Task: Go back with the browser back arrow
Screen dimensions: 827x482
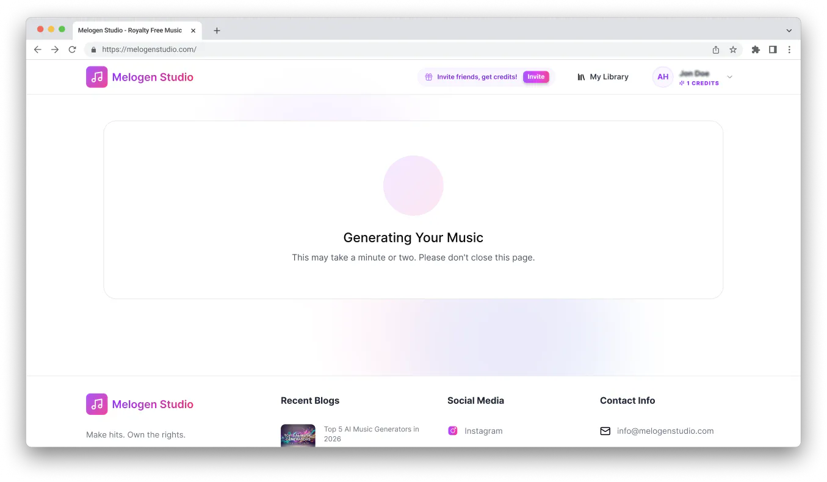Action: point(38,49)
